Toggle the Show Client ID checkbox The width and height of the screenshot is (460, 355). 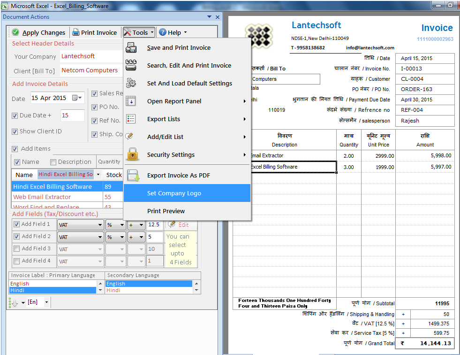[15, 131]
